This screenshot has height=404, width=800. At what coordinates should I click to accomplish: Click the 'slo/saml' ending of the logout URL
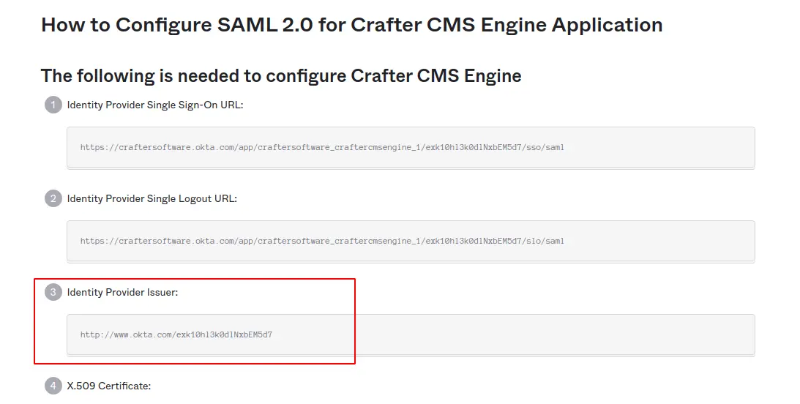[x=547, y=241]
